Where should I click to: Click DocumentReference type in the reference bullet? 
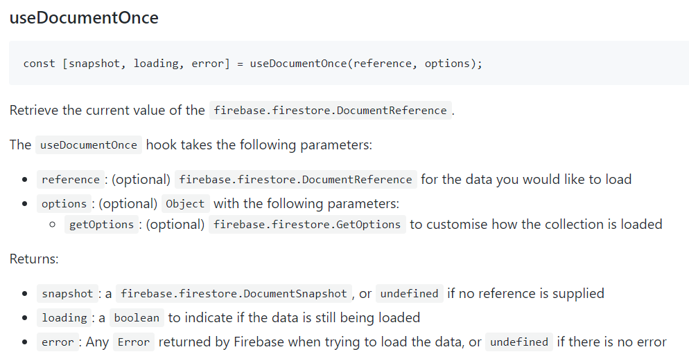pos(295,180)
